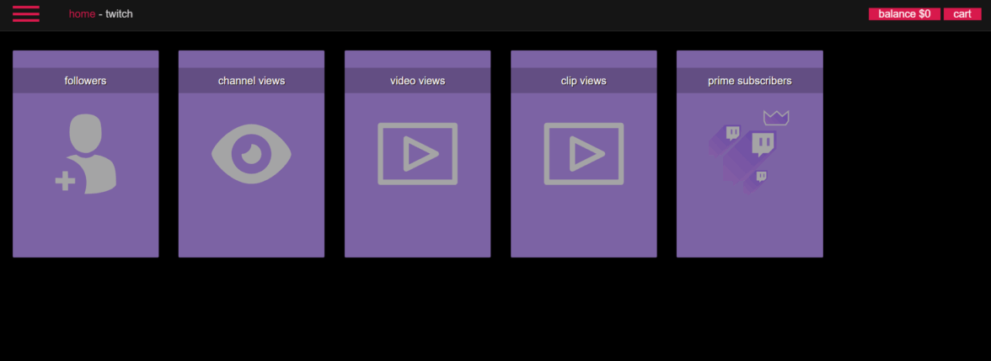Click the prime subscribers Twitch crown graphic
This screenshot has height=361, width=991.
[x=750, y=153]
